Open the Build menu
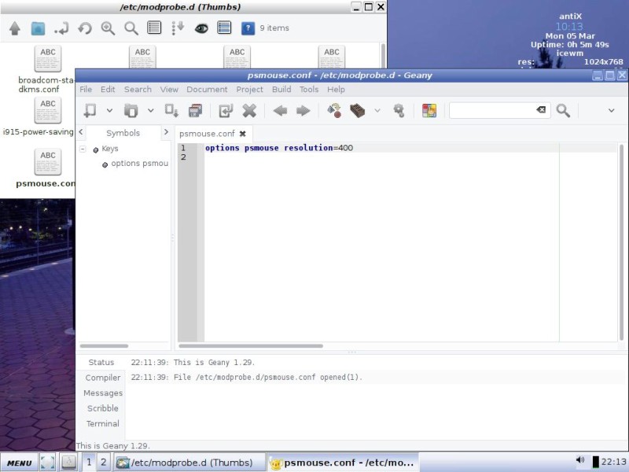Viewport: 629px width, 472px height. (x=281, y=90)
